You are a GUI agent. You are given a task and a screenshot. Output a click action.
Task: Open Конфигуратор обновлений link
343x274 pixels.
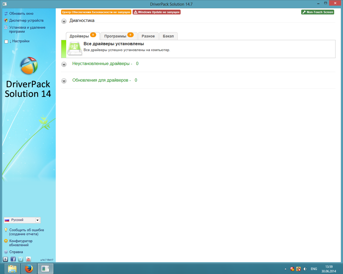coord(21,243)
